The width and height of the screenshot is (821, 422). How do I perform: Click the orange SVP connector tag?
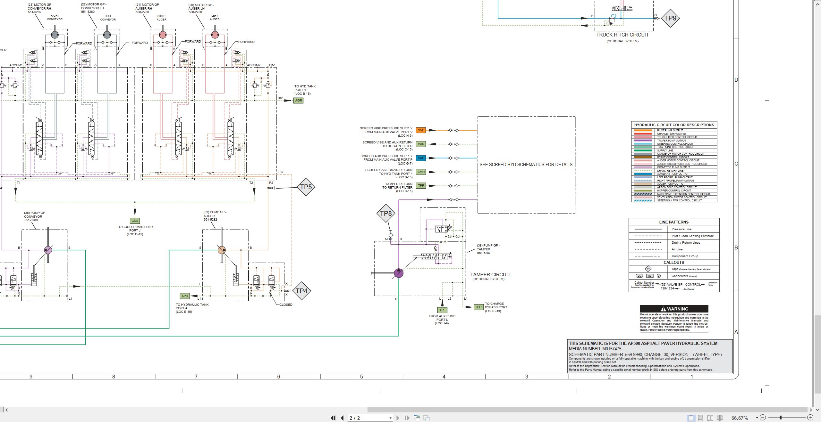pos(421,130)
